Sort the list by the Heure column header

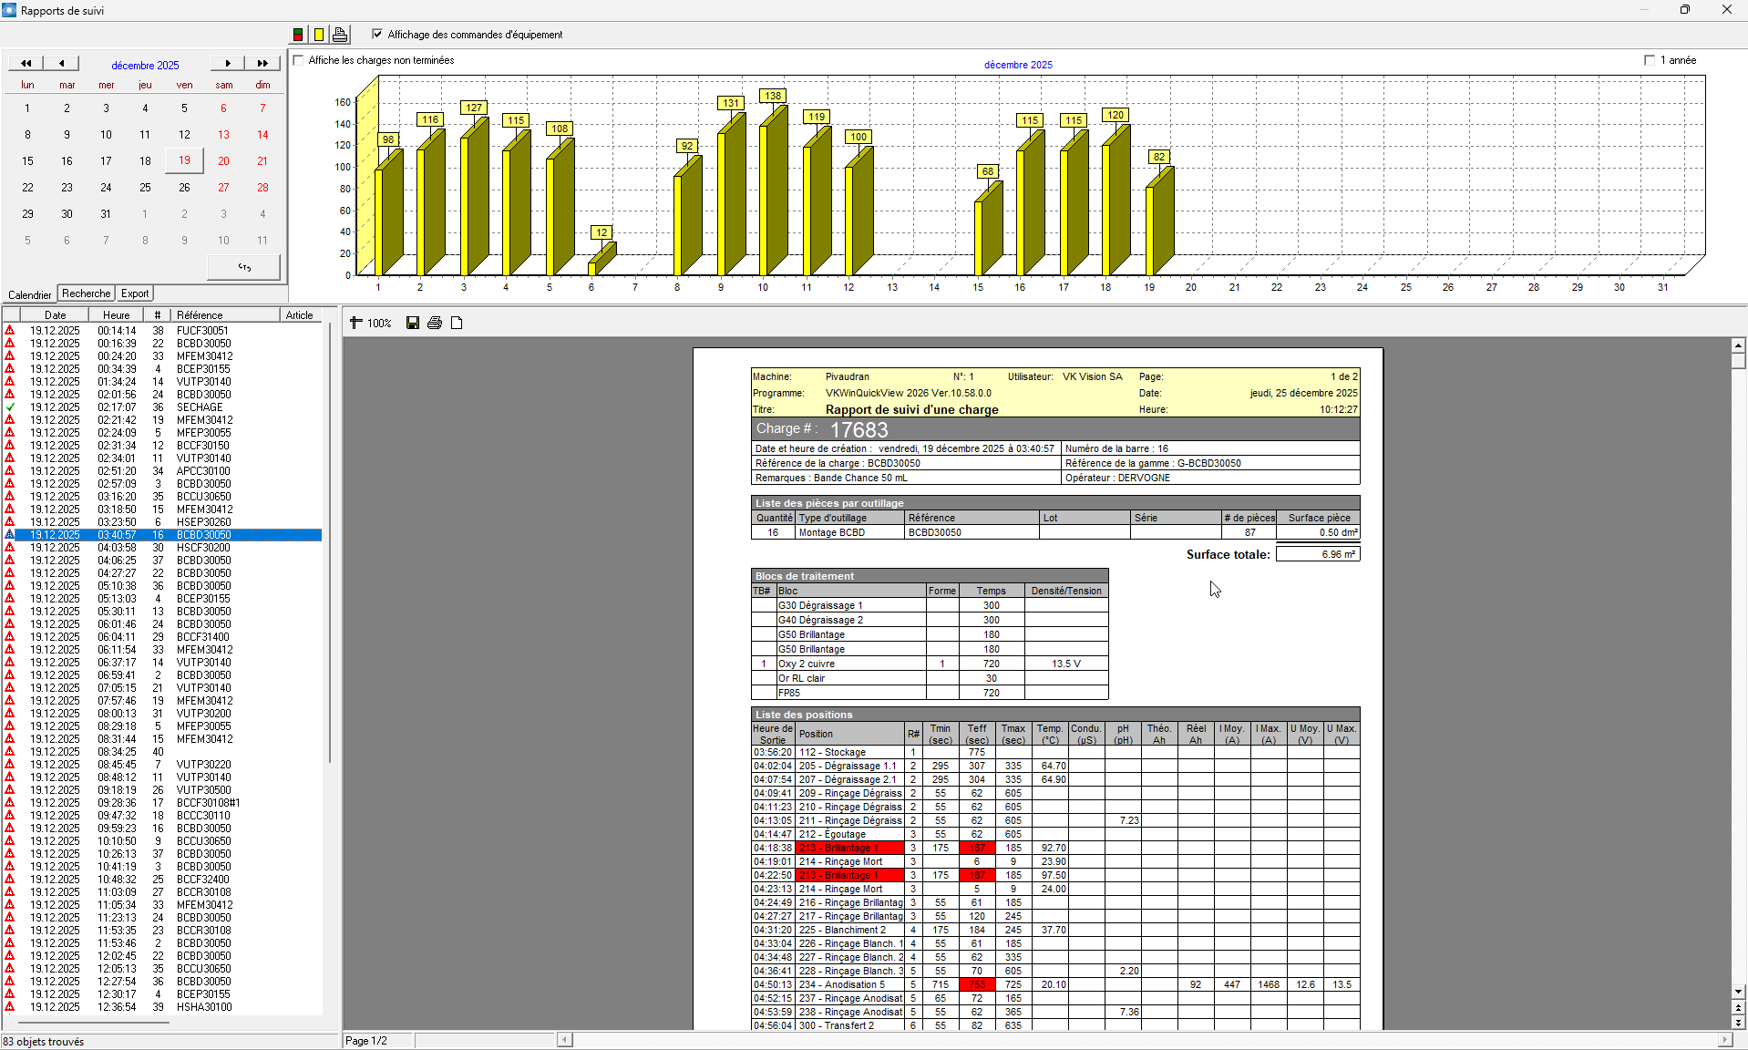tap(116, 315)
